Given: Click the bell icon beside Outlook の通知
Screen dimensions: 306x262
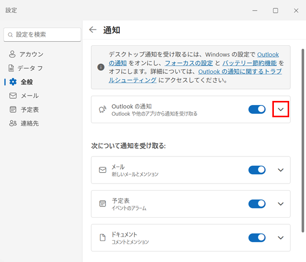Looking at the screenshot, I should point(103,109).
